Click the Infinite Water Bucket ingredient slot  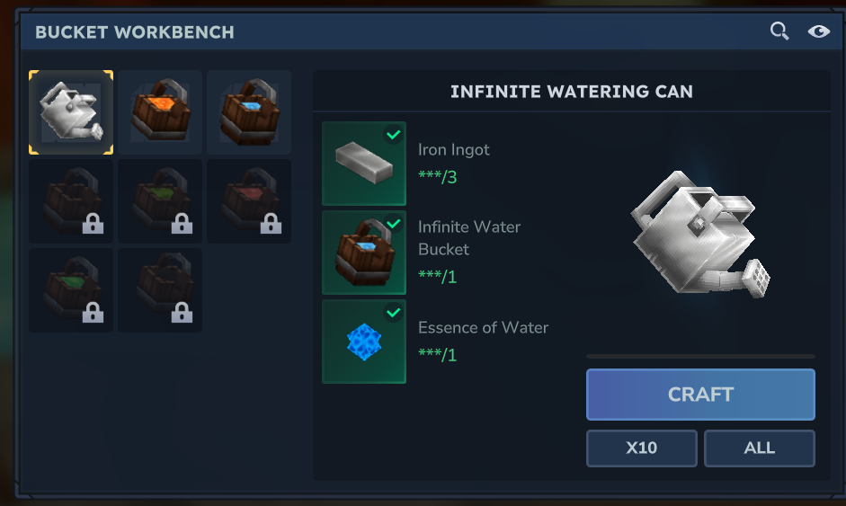(364, 253)
